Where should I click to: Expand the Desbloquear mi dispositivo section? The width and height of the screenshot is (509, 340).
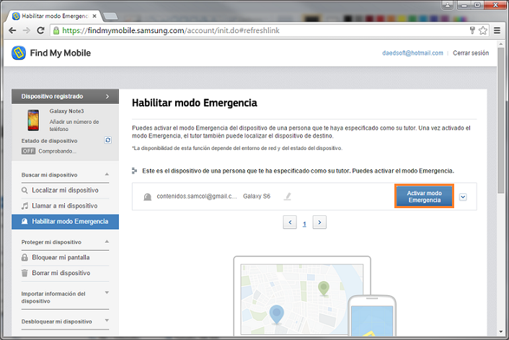pyautogui.click(x=107, y=321)
